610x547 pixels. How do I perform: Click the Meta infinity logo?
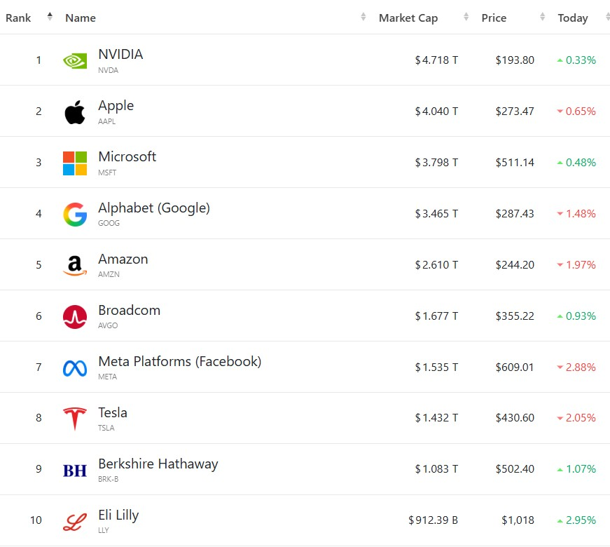75,367
